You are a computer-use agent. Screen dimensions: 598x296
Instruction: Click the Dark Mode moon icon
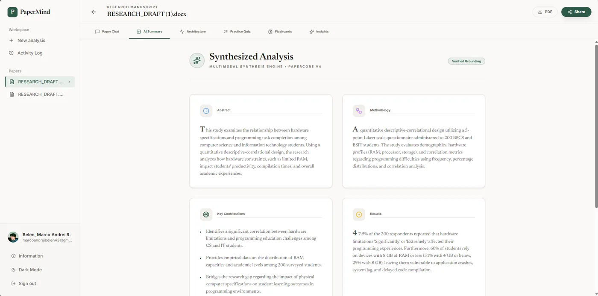point(14,270)
